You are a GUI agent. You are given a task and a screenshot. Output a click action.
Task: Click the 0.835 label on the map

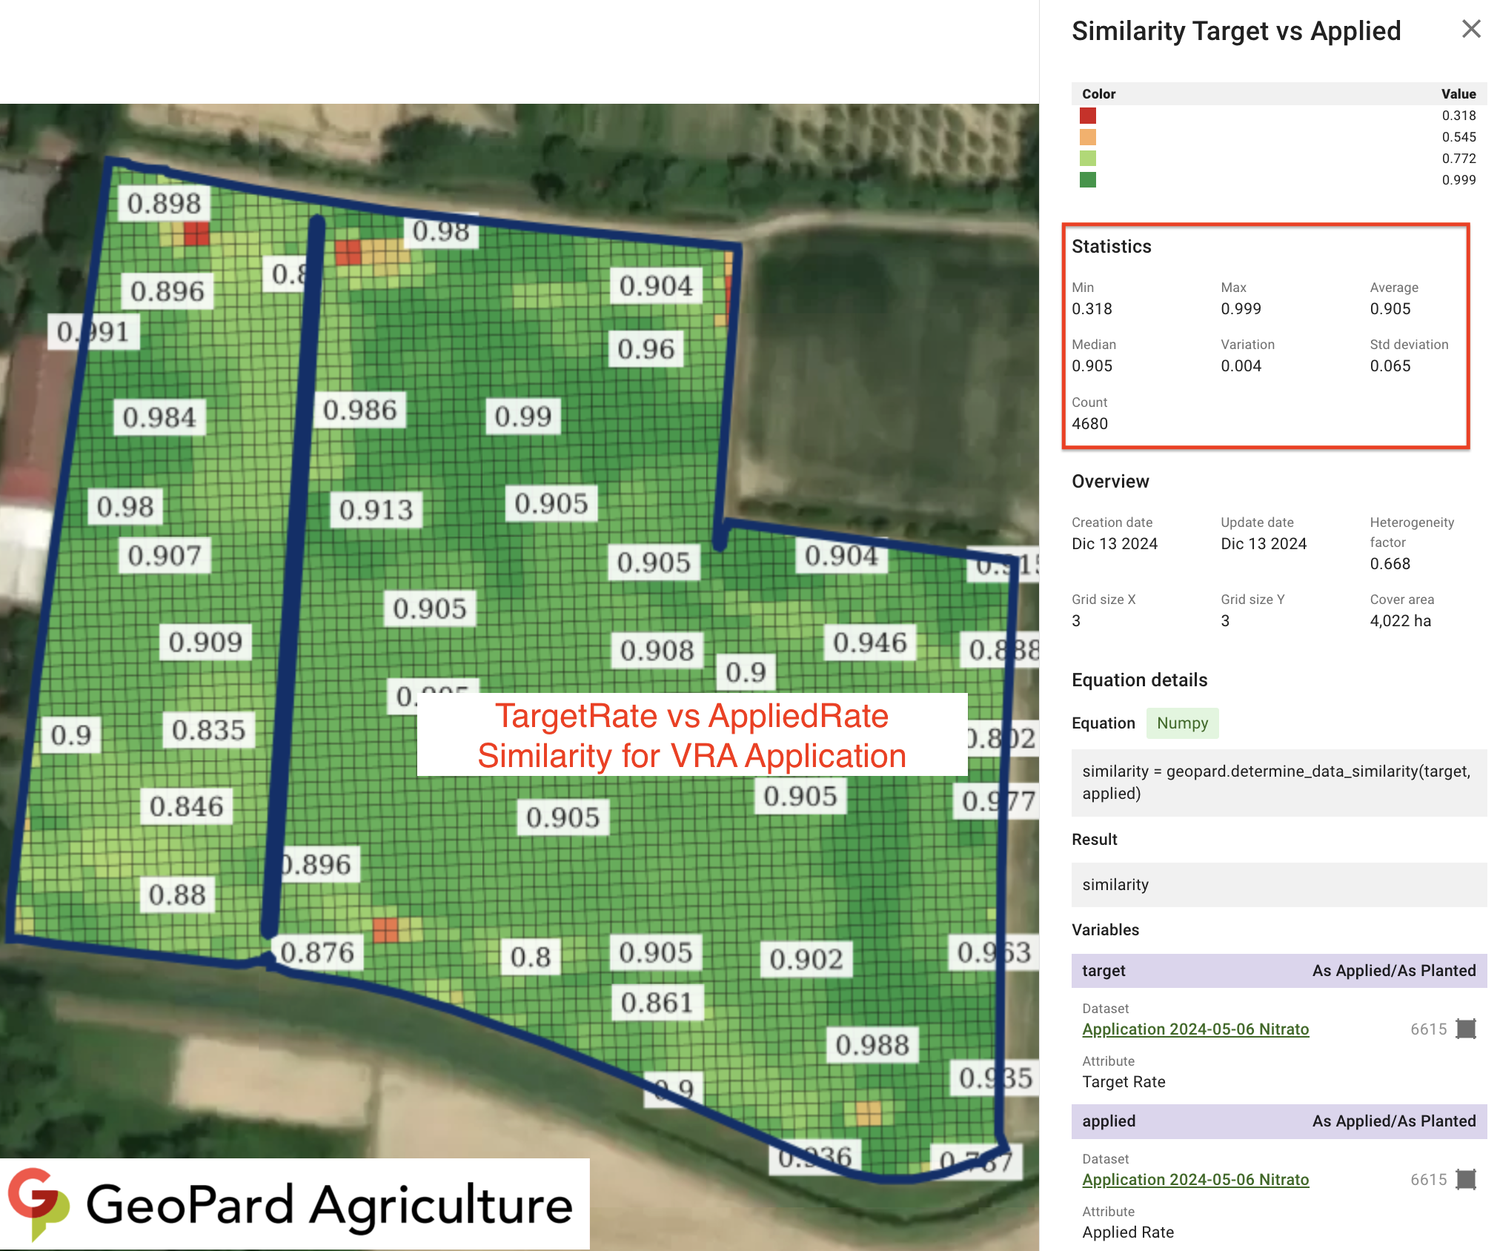[x=208, y=730]
